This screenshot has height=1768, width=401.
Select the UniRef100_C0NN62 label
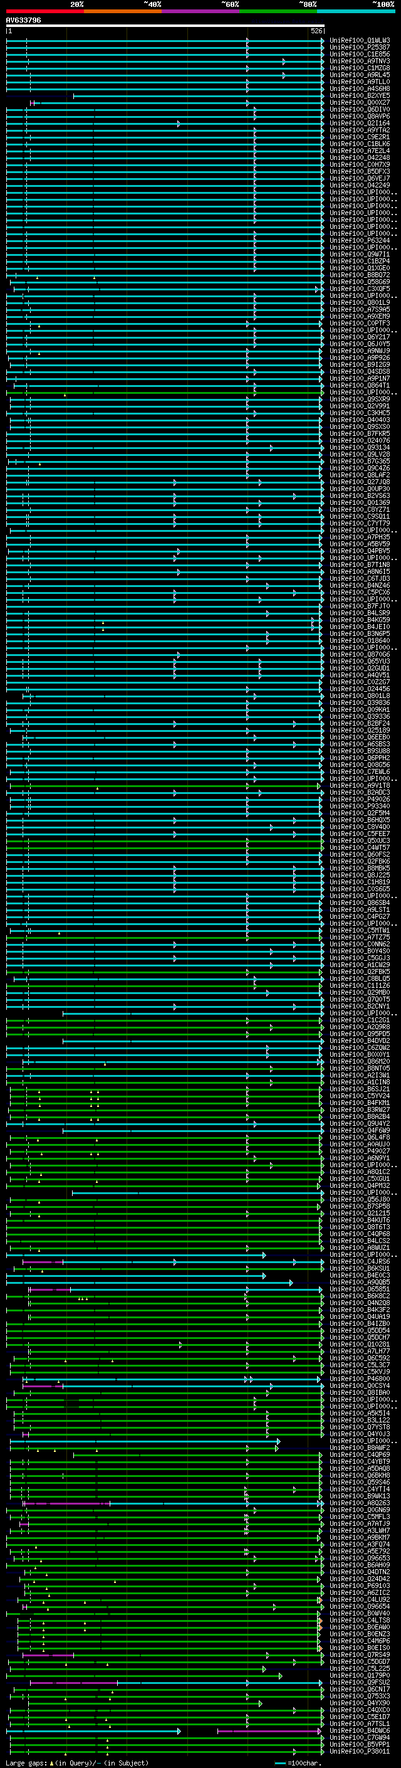point(360,945)
